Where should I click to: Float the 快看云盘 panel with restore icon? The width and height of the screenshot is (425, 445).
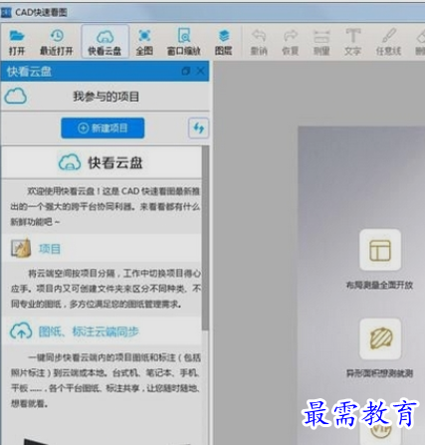[186, 71]
